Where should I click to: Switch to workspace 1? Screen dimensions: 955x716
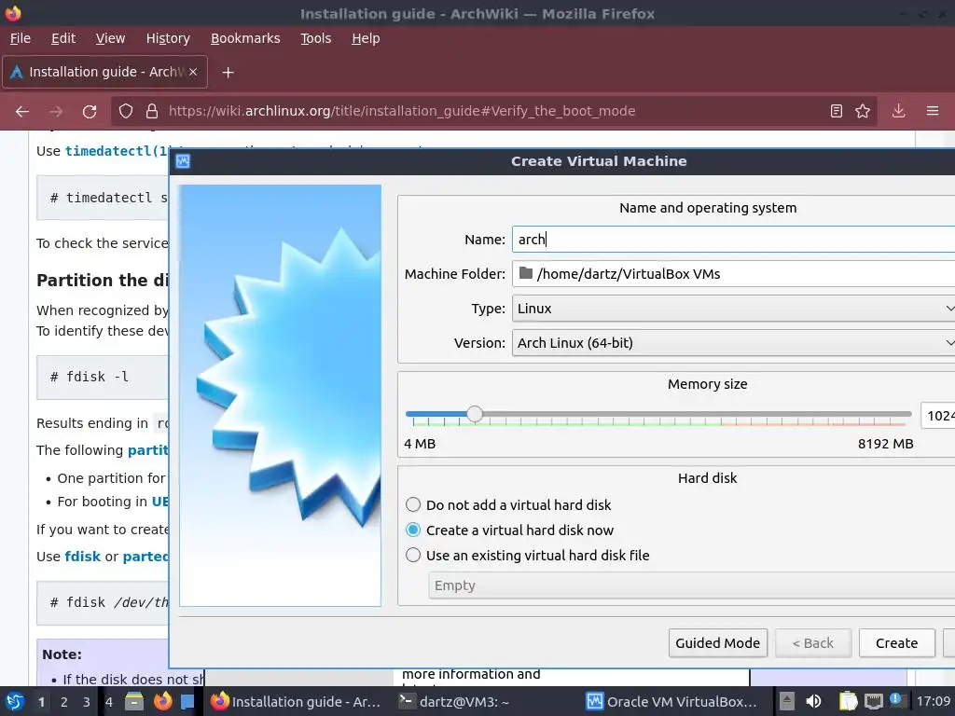(x=41, y=702)
